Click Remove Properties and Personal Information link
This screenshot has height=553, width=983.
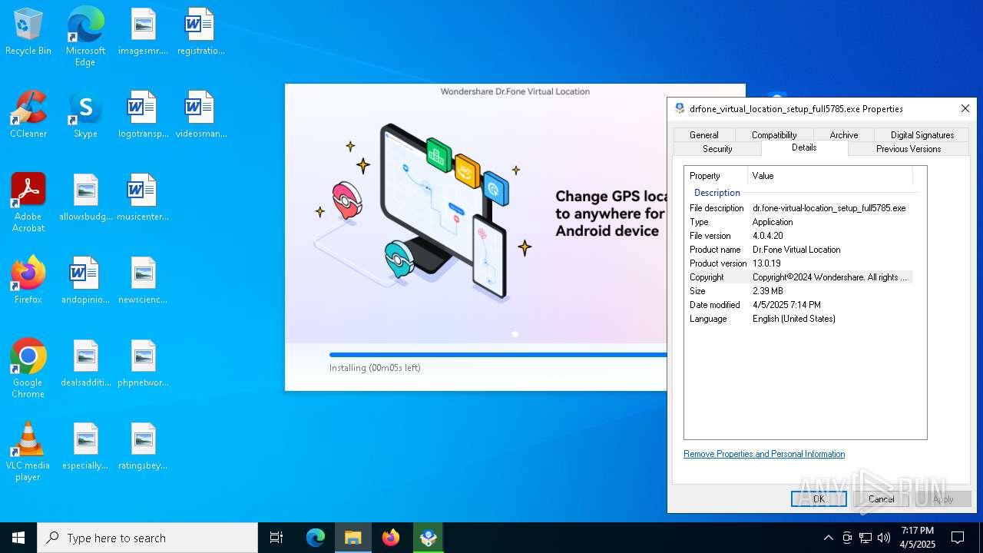(764, 454)
